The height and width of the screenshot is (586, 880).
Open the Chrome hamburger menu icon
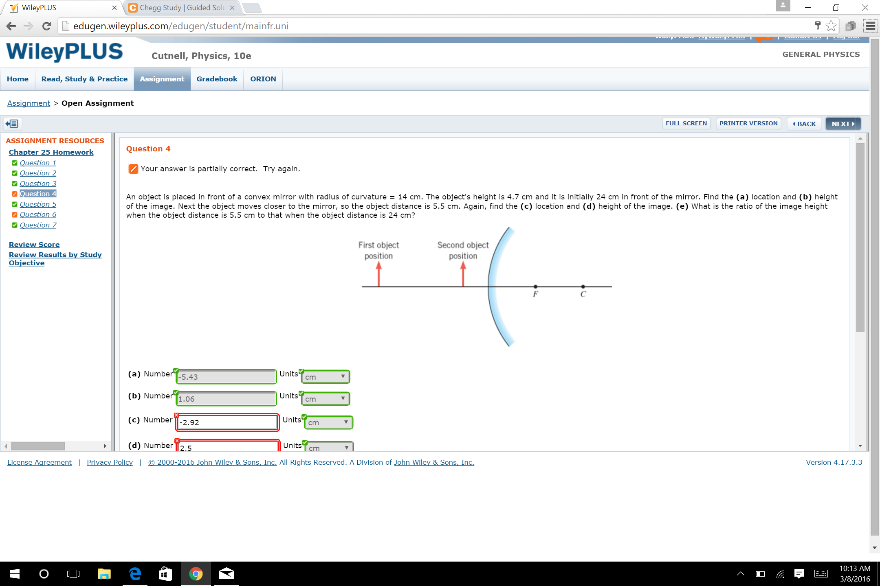[871, 26]
